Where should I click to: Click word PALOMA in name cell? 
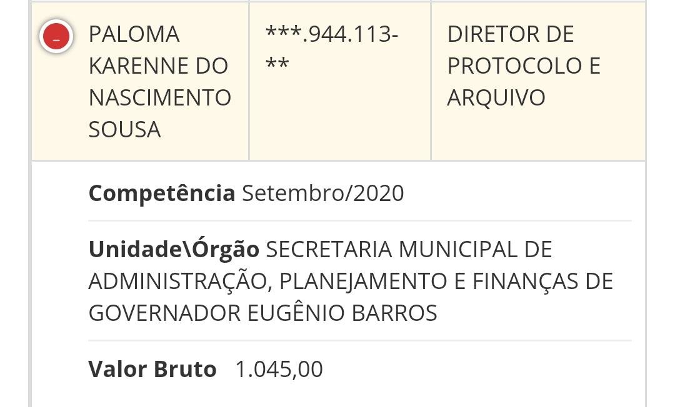coord(134,34)
